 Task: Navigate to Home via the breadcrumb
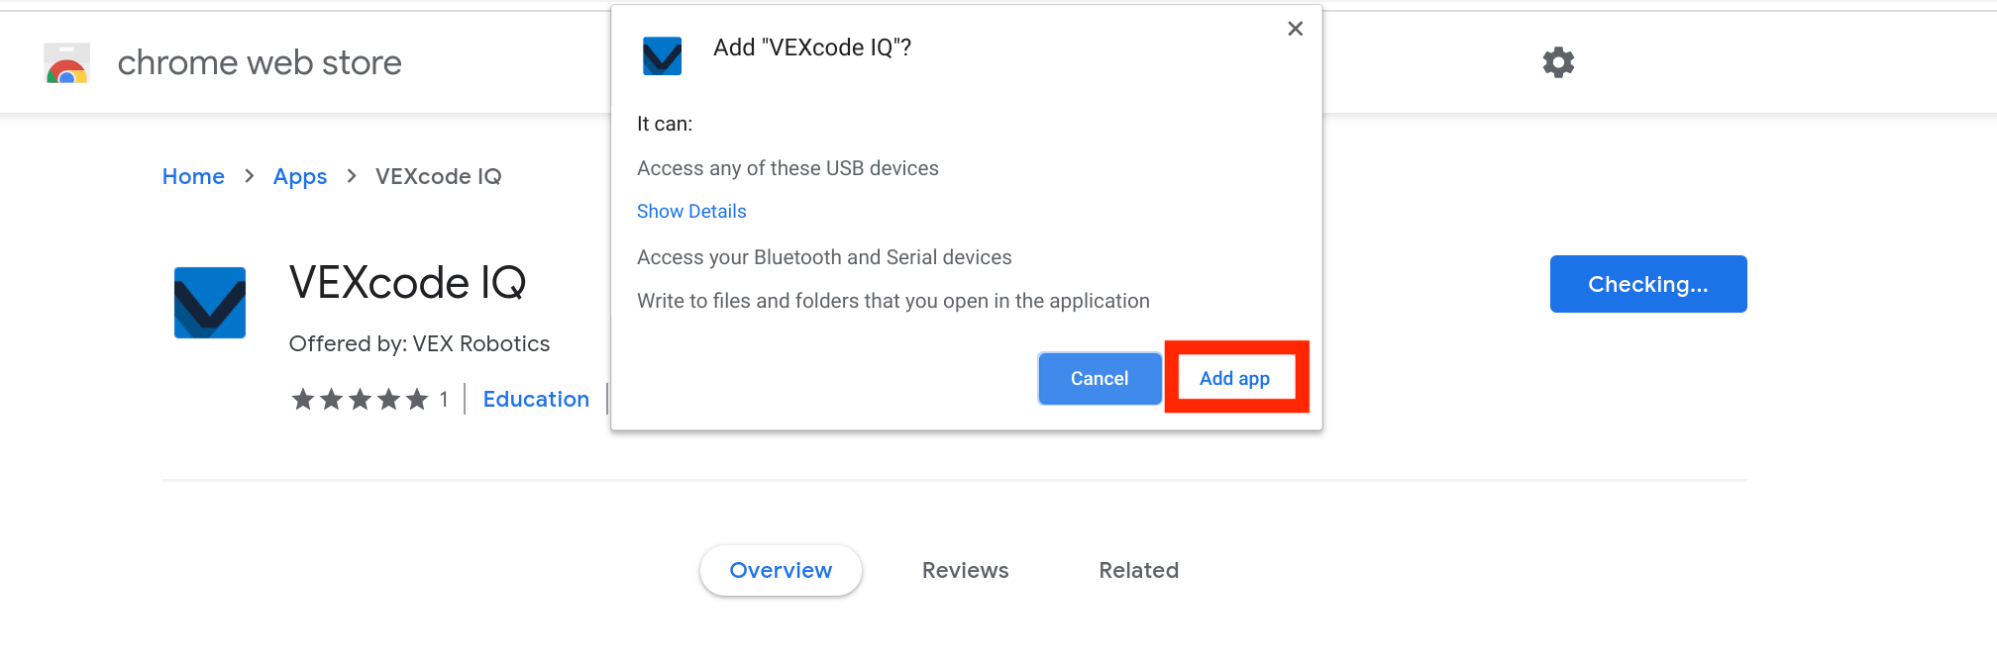point(193,176)
